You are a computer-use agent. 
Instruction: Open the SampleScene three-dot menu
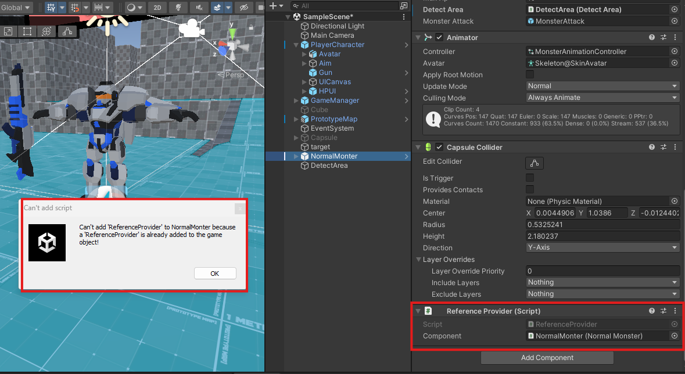coord(404,17)
